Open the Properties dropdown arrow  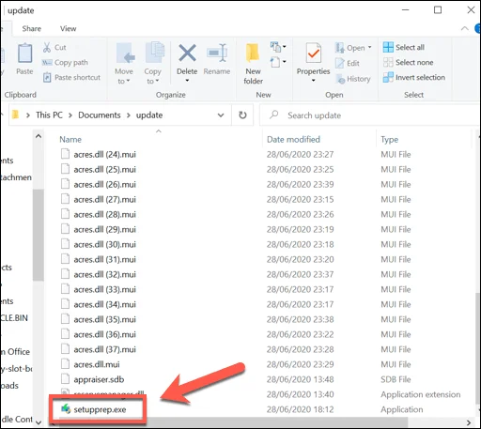click(313, 81)
